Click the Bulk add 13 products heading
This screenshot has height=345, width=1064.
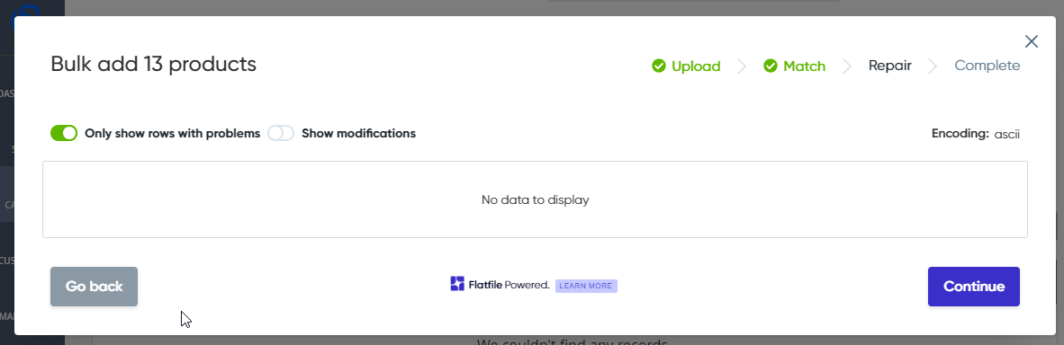153,64
